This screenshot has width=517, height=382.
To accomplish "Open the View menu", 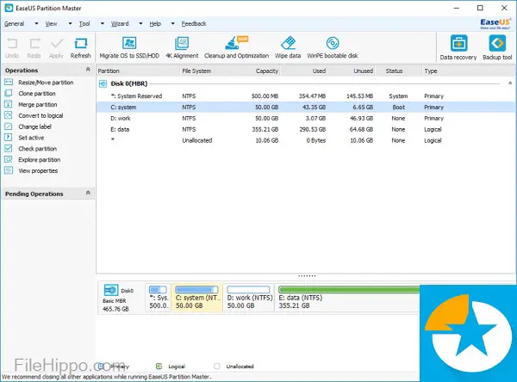I will coord(51,24).
